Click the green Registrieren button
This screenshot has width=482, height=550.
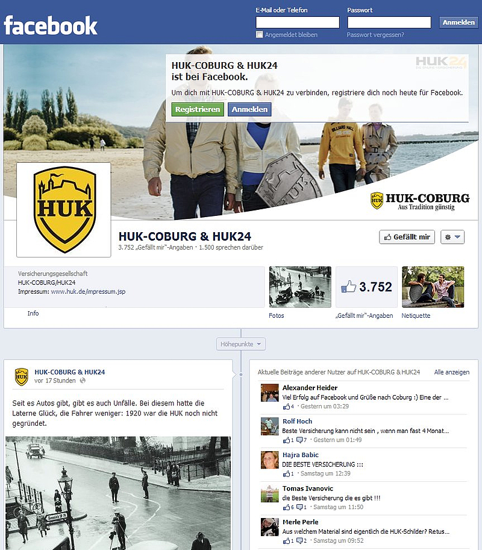tap(198, 109)
